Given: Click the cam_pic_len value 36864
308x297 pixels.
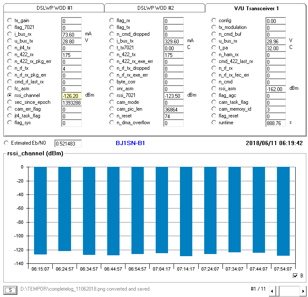Looking at the screenshot, I should pyautogui.click(x=174, y=110).
